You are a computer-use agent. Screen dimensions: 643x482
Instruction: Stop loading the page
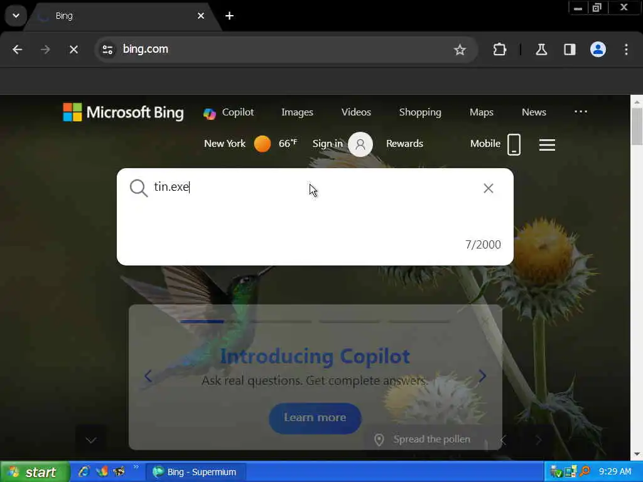[x=74, y=50]
